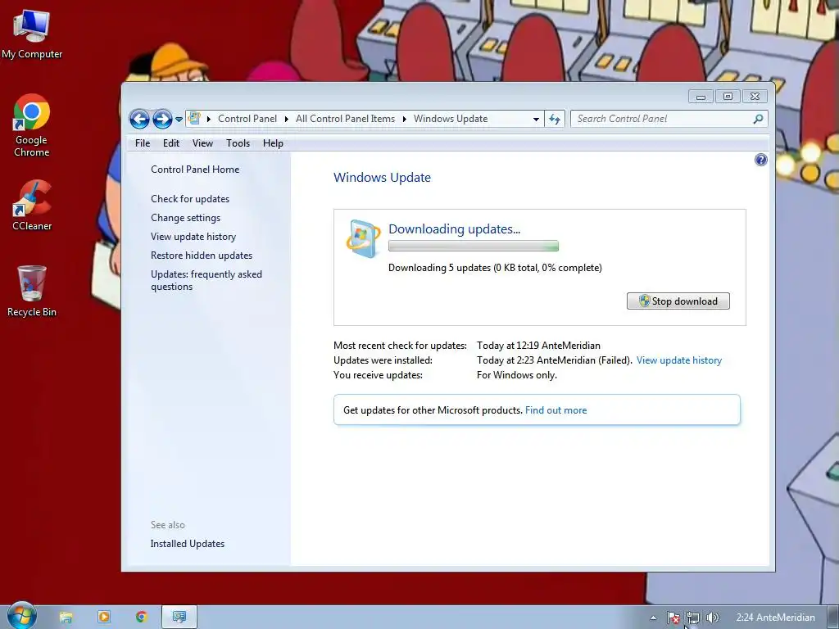This screenshot has width=839, height=629.
Task: Maximize the Windows Update window
Action: (x=728, y=97)
